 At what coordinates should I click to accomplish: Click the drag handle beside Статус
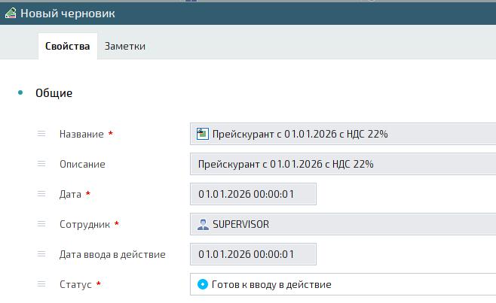(42, 284)
